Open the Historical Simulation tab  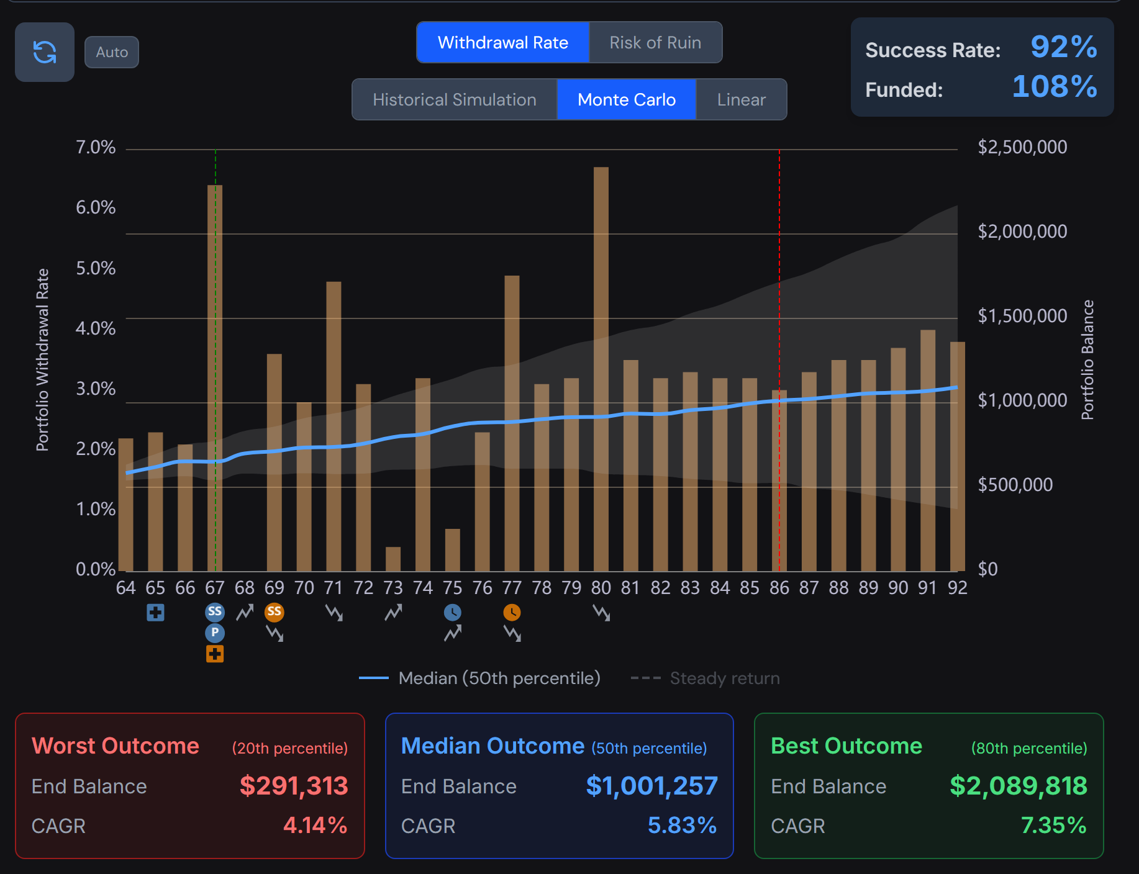pyautogui.click(x=455, y=99)
